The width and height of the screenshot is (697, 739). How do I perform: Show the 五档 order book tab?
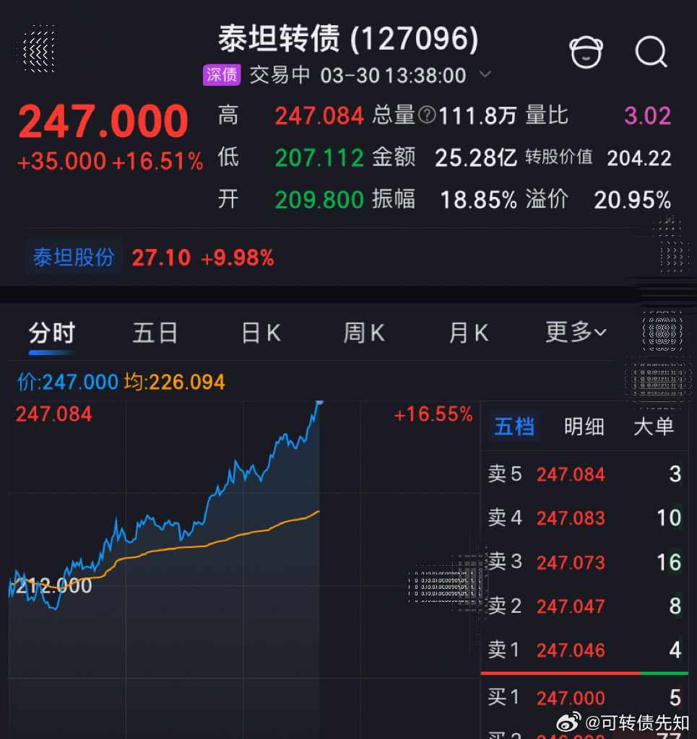514,427
